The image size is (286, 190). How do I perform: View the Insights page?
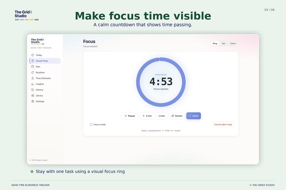(x=45, y=84)
